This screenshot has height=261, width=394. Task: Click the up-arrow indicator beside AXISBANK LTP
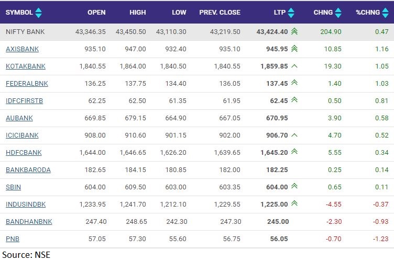294,49
